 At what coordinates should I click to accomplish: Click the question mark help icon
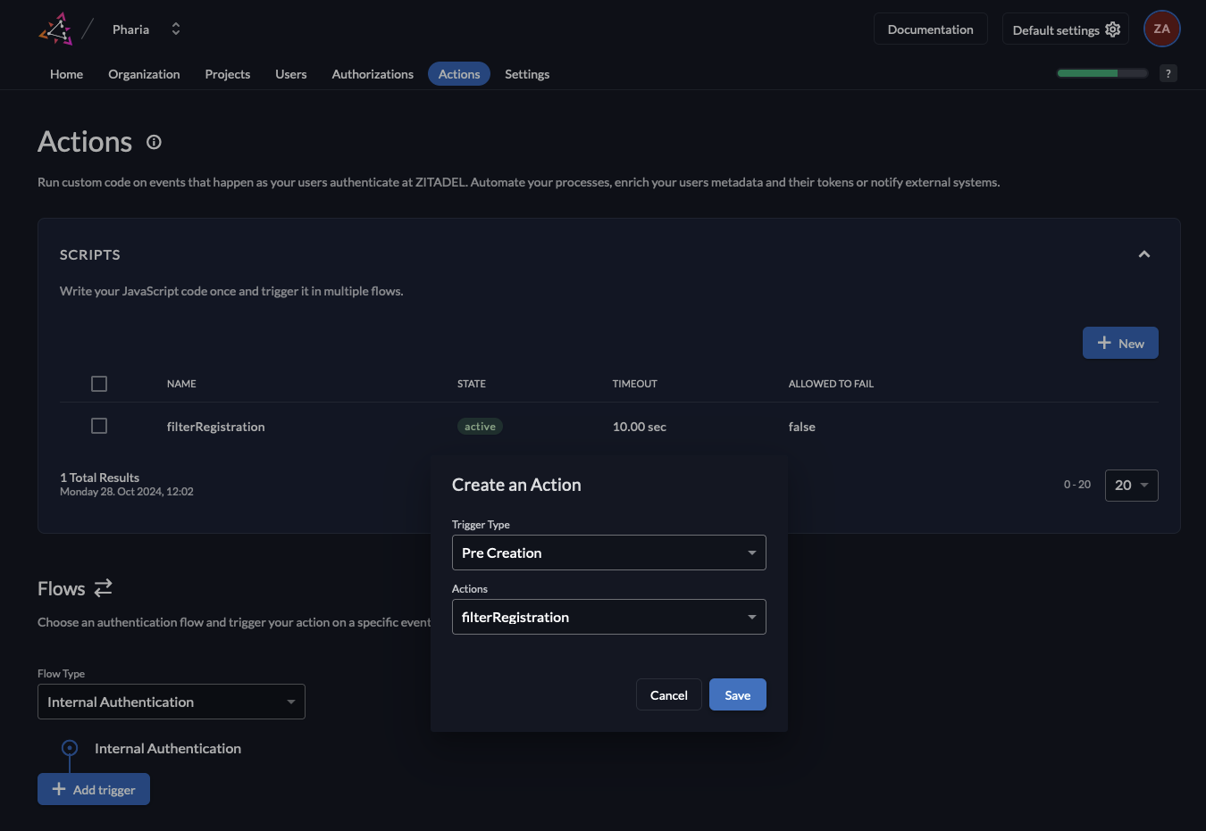coord(1168,74)
